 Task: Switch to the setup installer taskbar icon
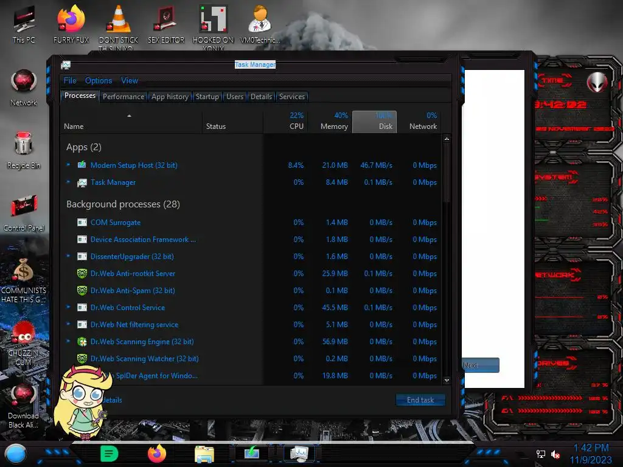tap(252, 452)
